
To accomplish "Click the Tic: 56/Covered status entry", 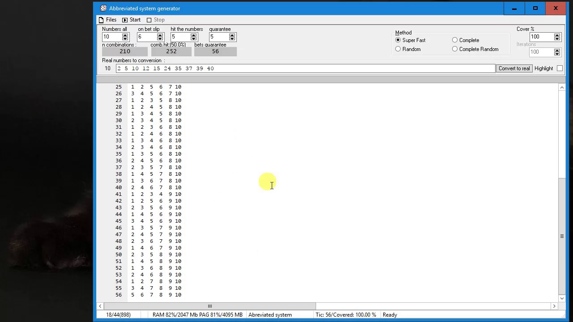I will [346, 315].
